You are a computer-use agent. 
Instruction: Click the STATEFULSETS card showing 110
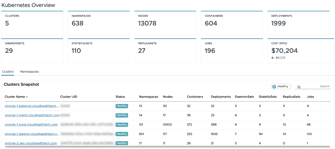pos(99,51)
